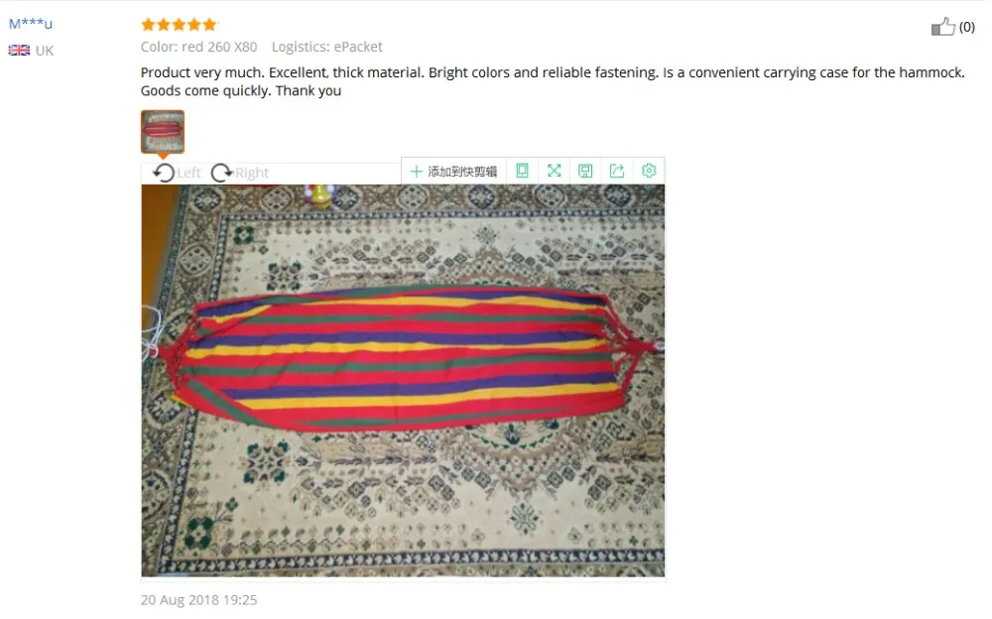
Task: Click the green floppy disk save icon
Action: point(586,171)
